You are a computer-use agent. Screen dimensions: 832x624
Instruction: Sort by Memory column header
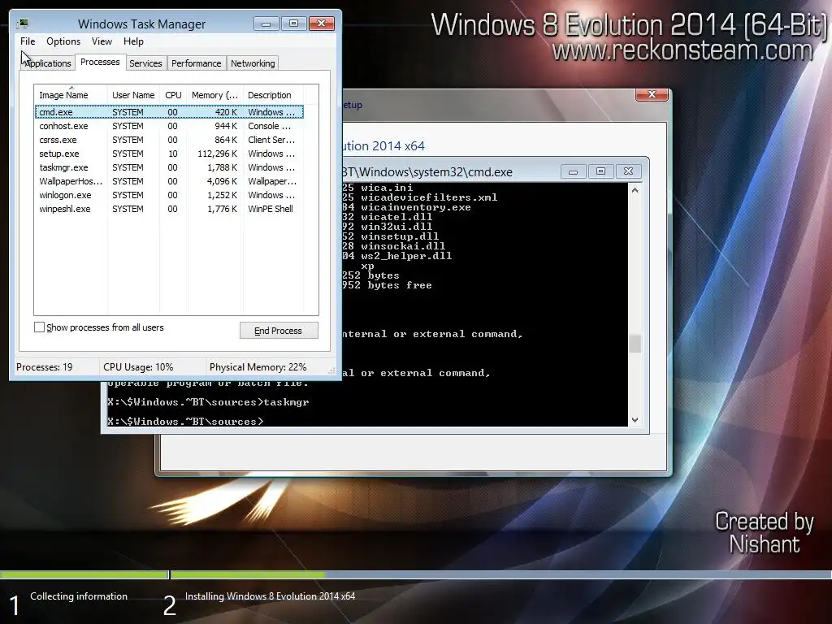click(x=214, y=94)
